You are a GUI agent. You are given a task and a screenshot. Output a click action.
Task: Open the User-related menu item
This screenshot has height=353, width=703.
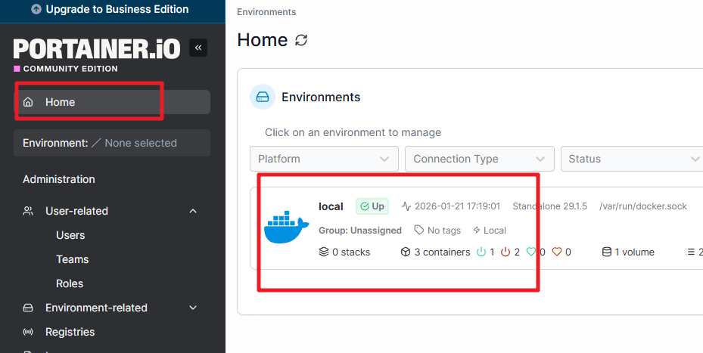[x=76, y=211]
